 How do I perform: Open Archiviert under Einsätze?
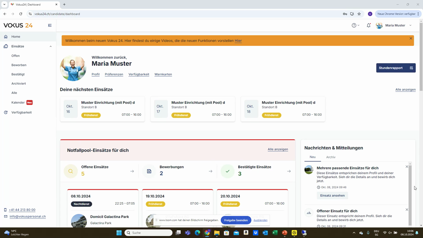pyautogui.click(x=19, y=84)
